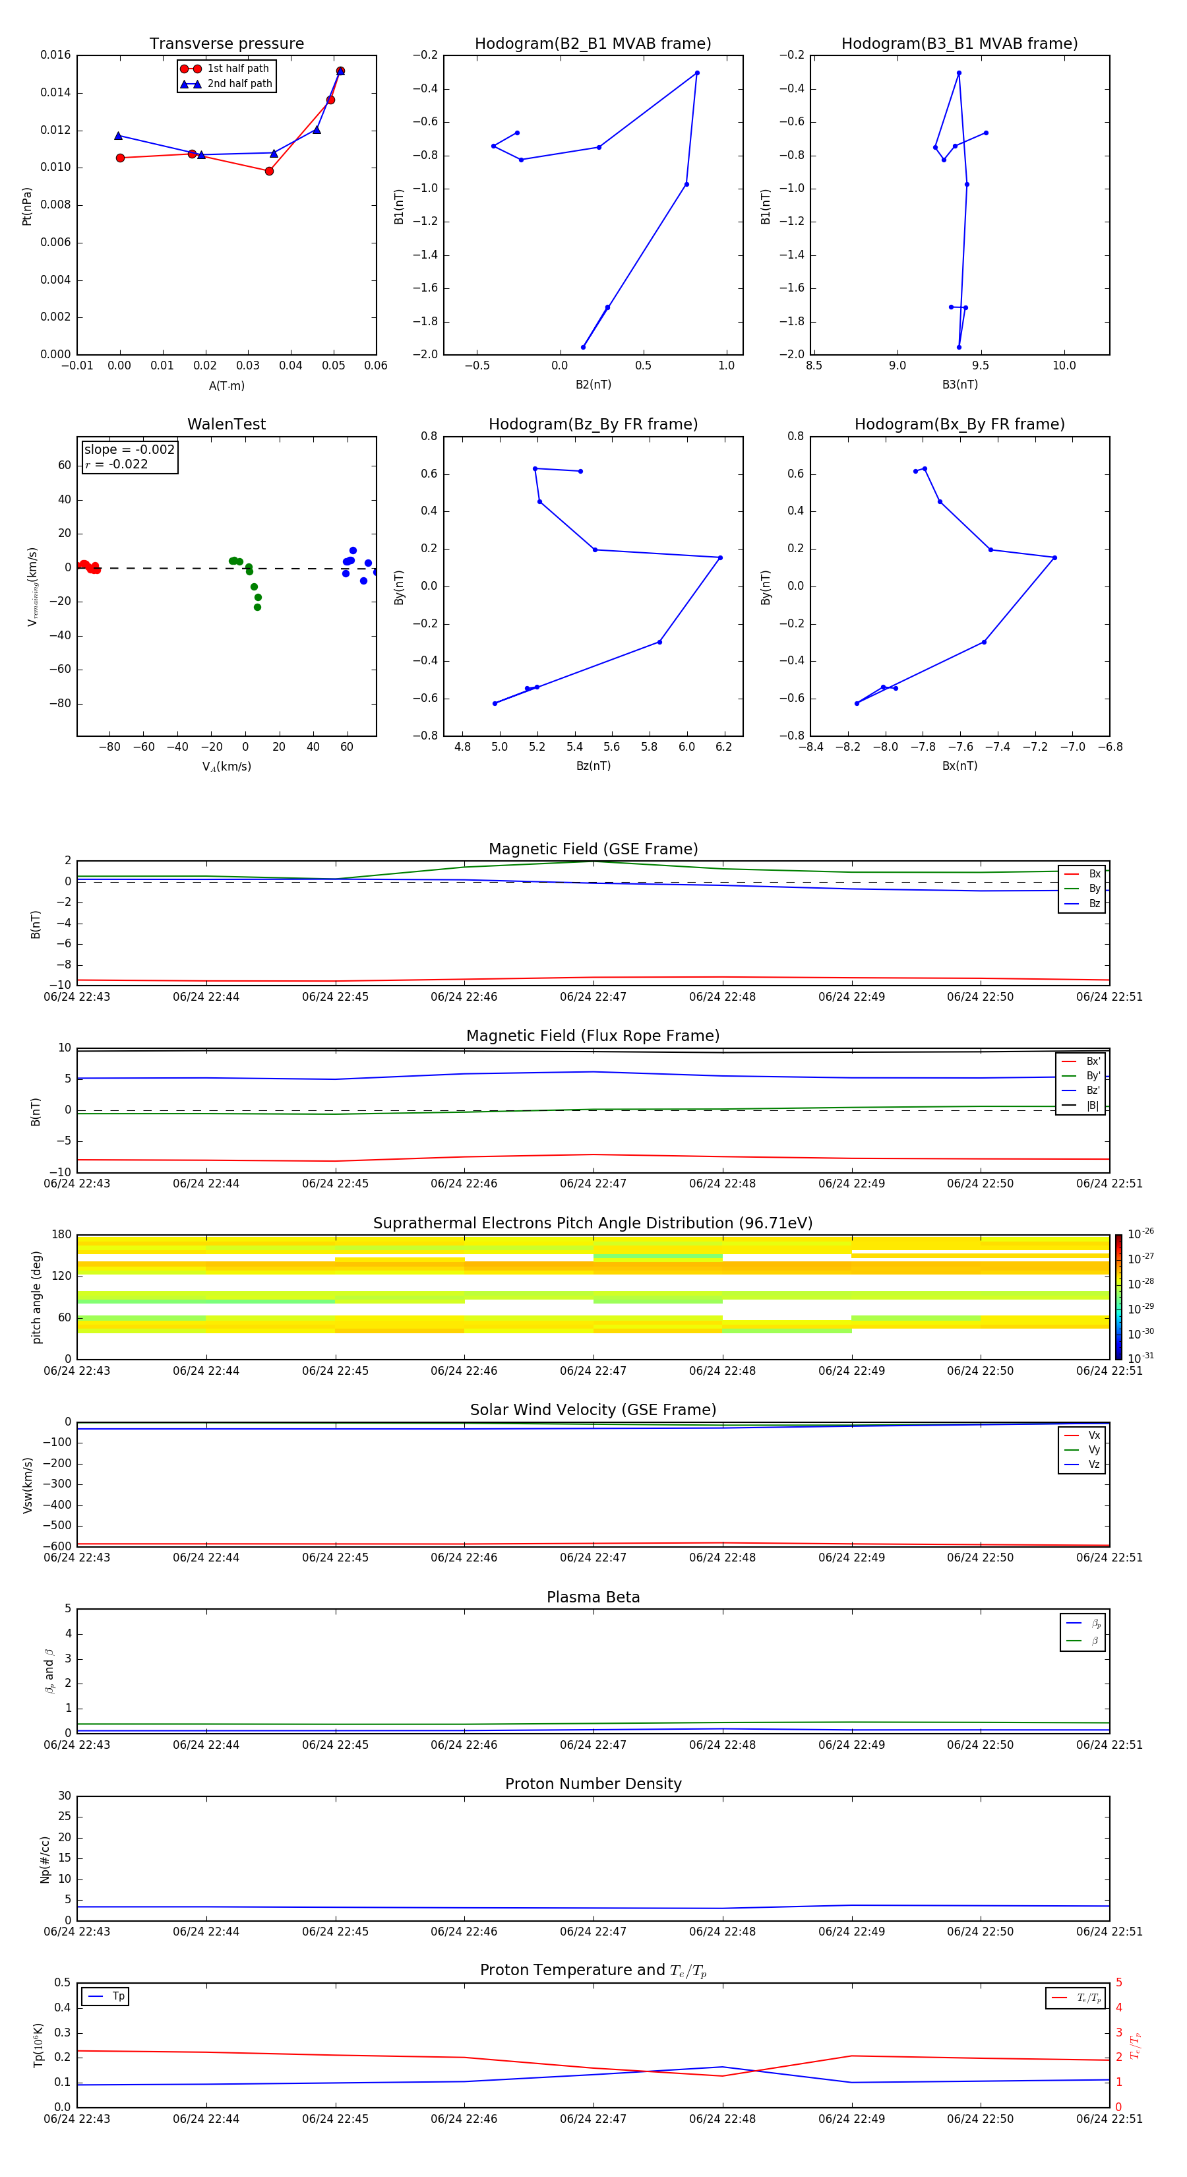
Task: Click the "A(T·m)" x-axis label
Action: pyautogui.click(x=226, y=386)
